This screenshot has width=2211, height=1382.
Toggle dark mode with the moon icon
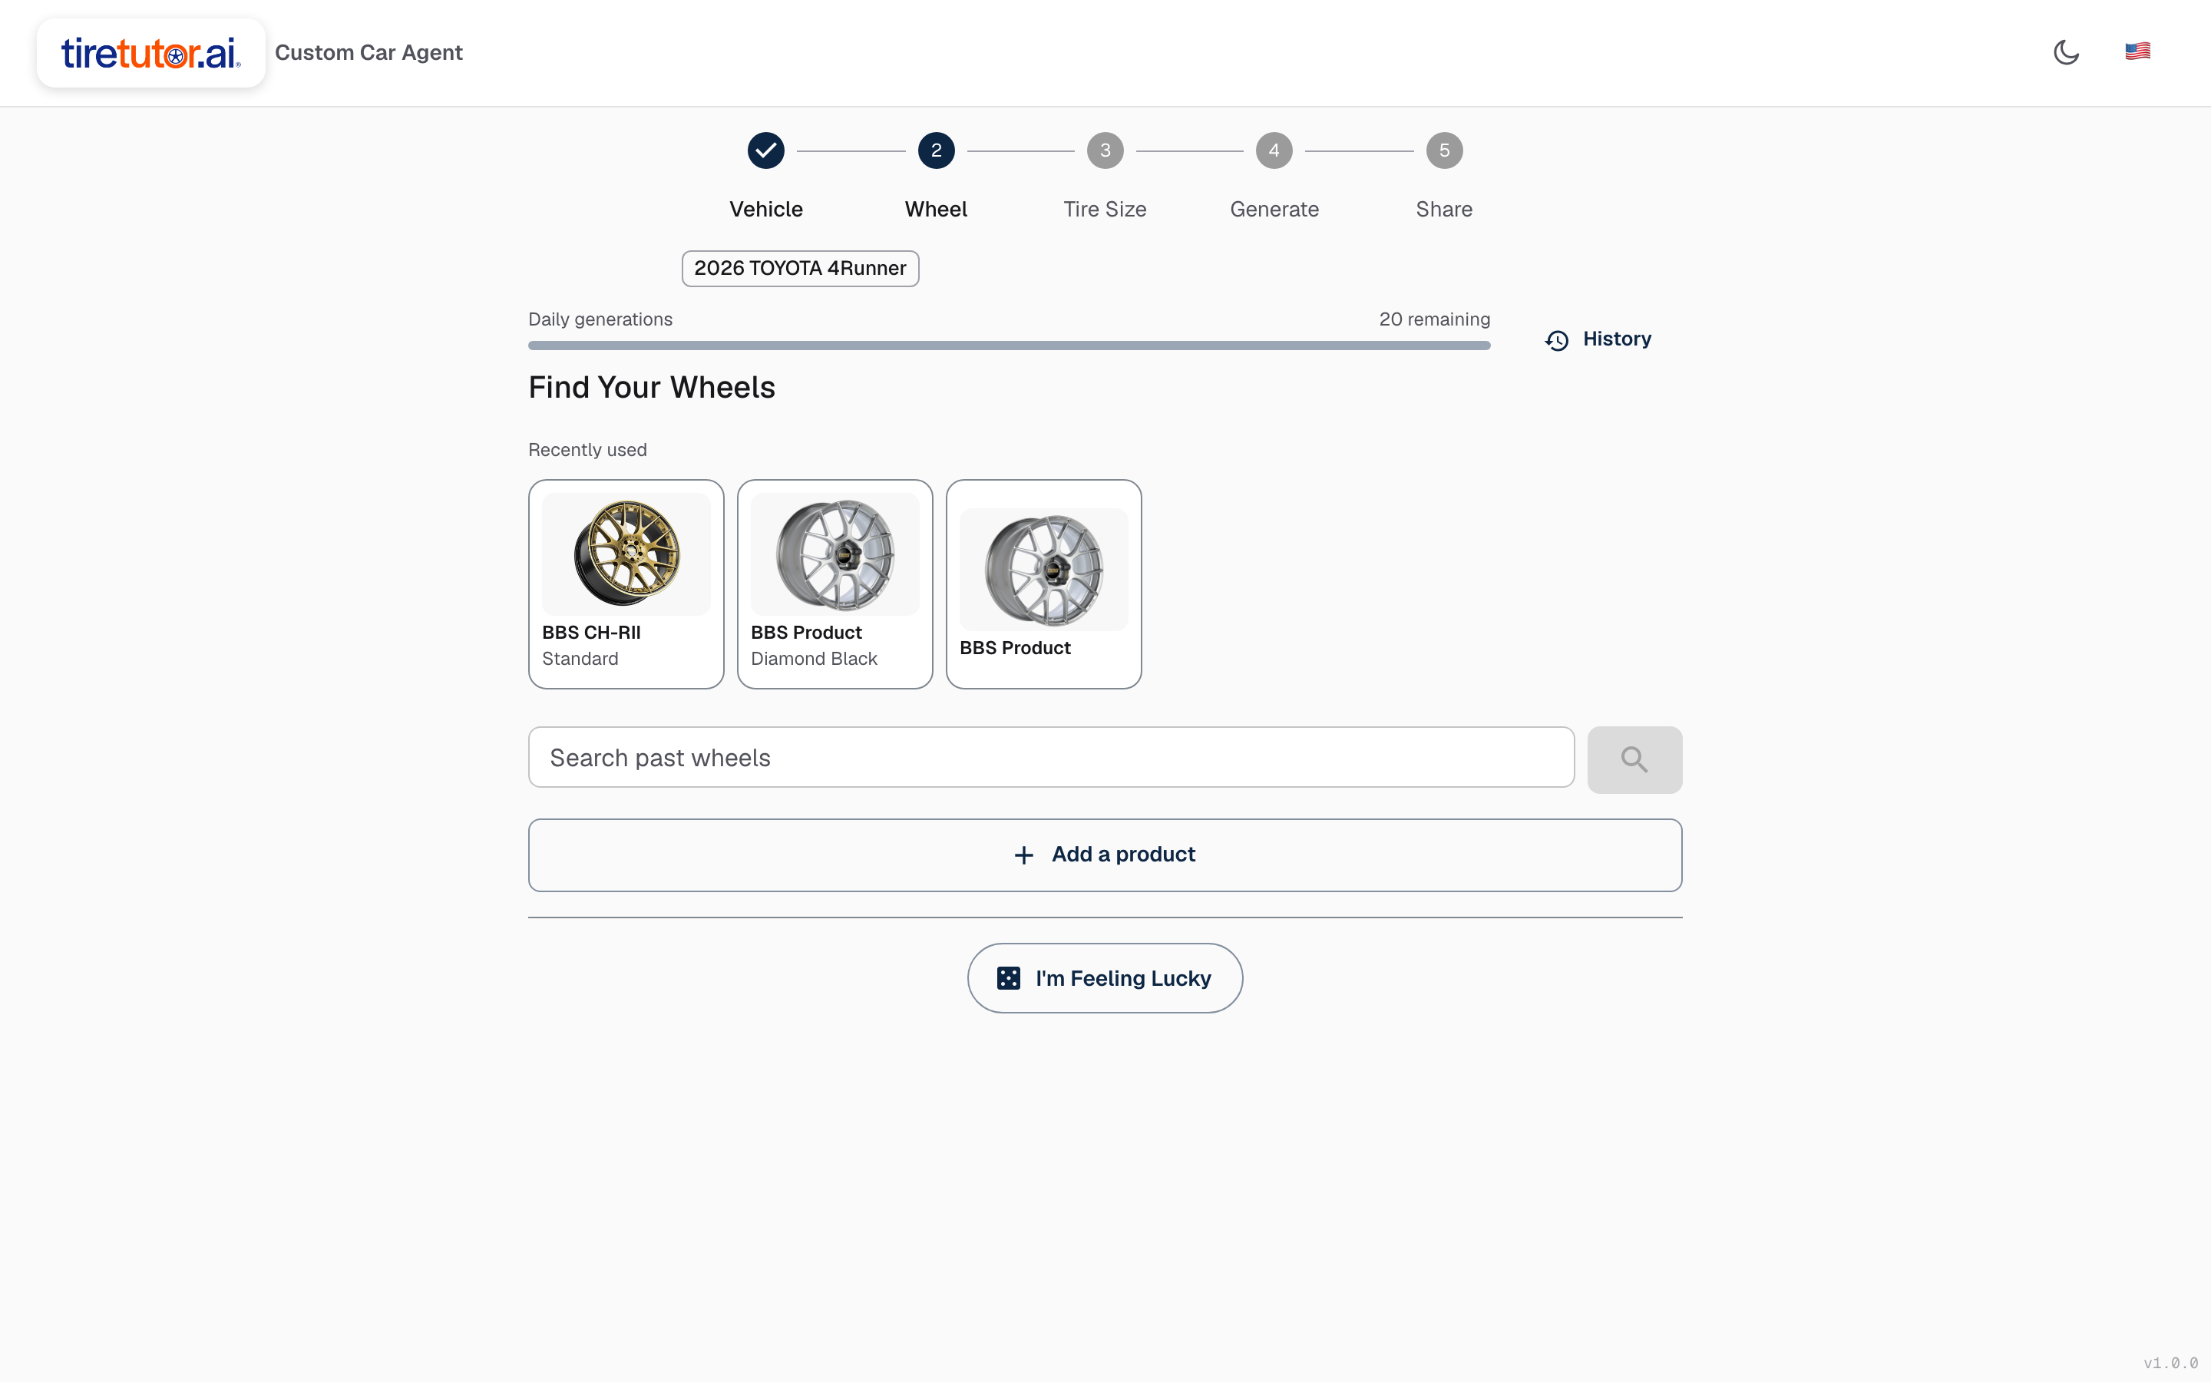click(x=2066, y=52)
